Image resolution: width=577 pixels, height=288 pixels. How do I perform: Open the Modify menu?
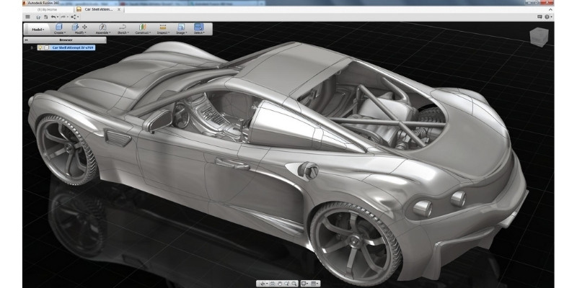[x=80, y=32]
